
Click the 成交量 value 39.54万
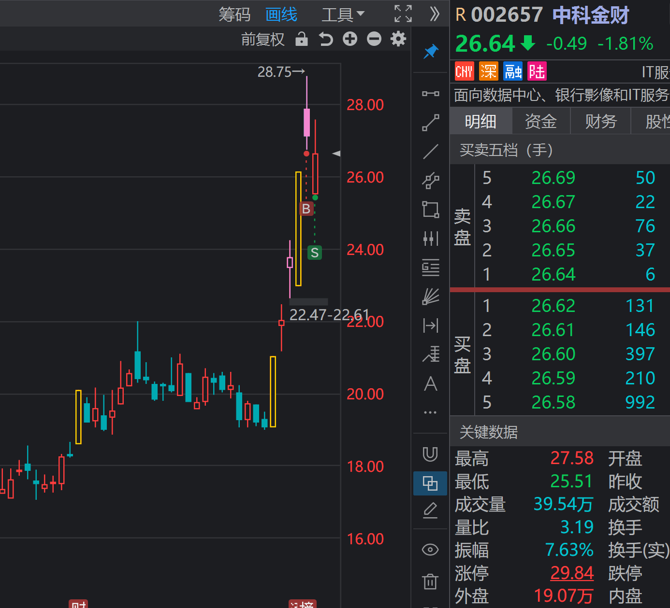(x=564, y=504)
